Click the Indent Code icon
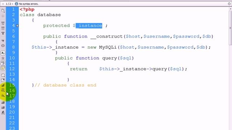Screen dimensions: 232x130 (3, 103)
